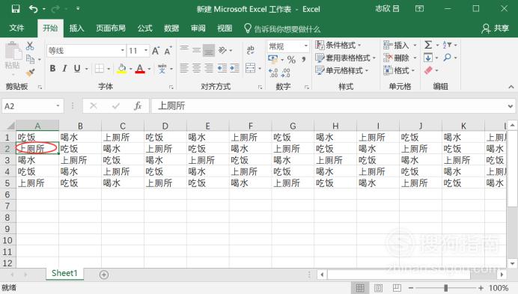Click the 共享 share button

pos(496,28)
